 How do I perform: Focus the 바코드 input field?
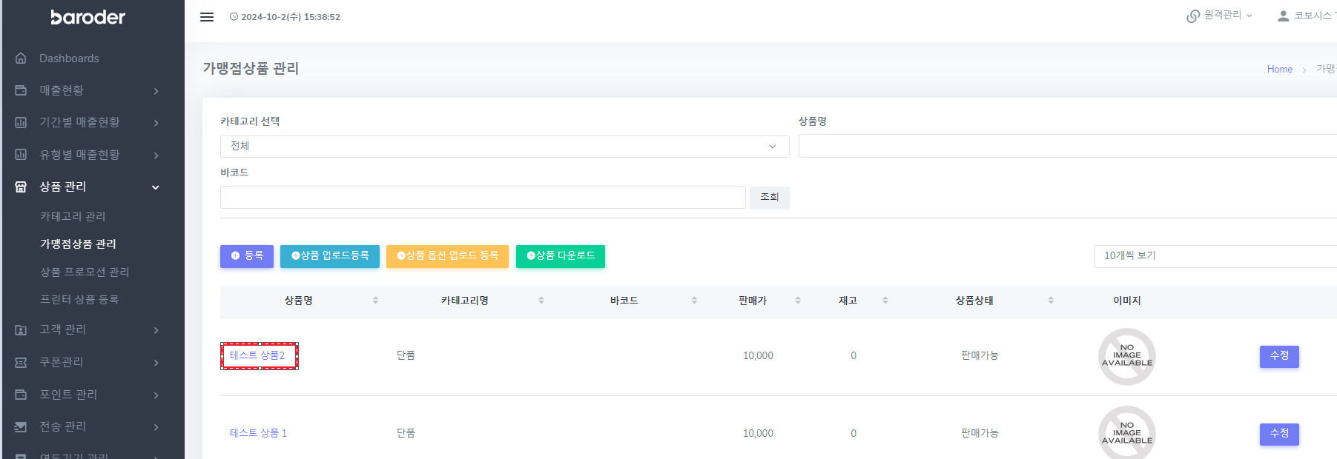(482, 198)
